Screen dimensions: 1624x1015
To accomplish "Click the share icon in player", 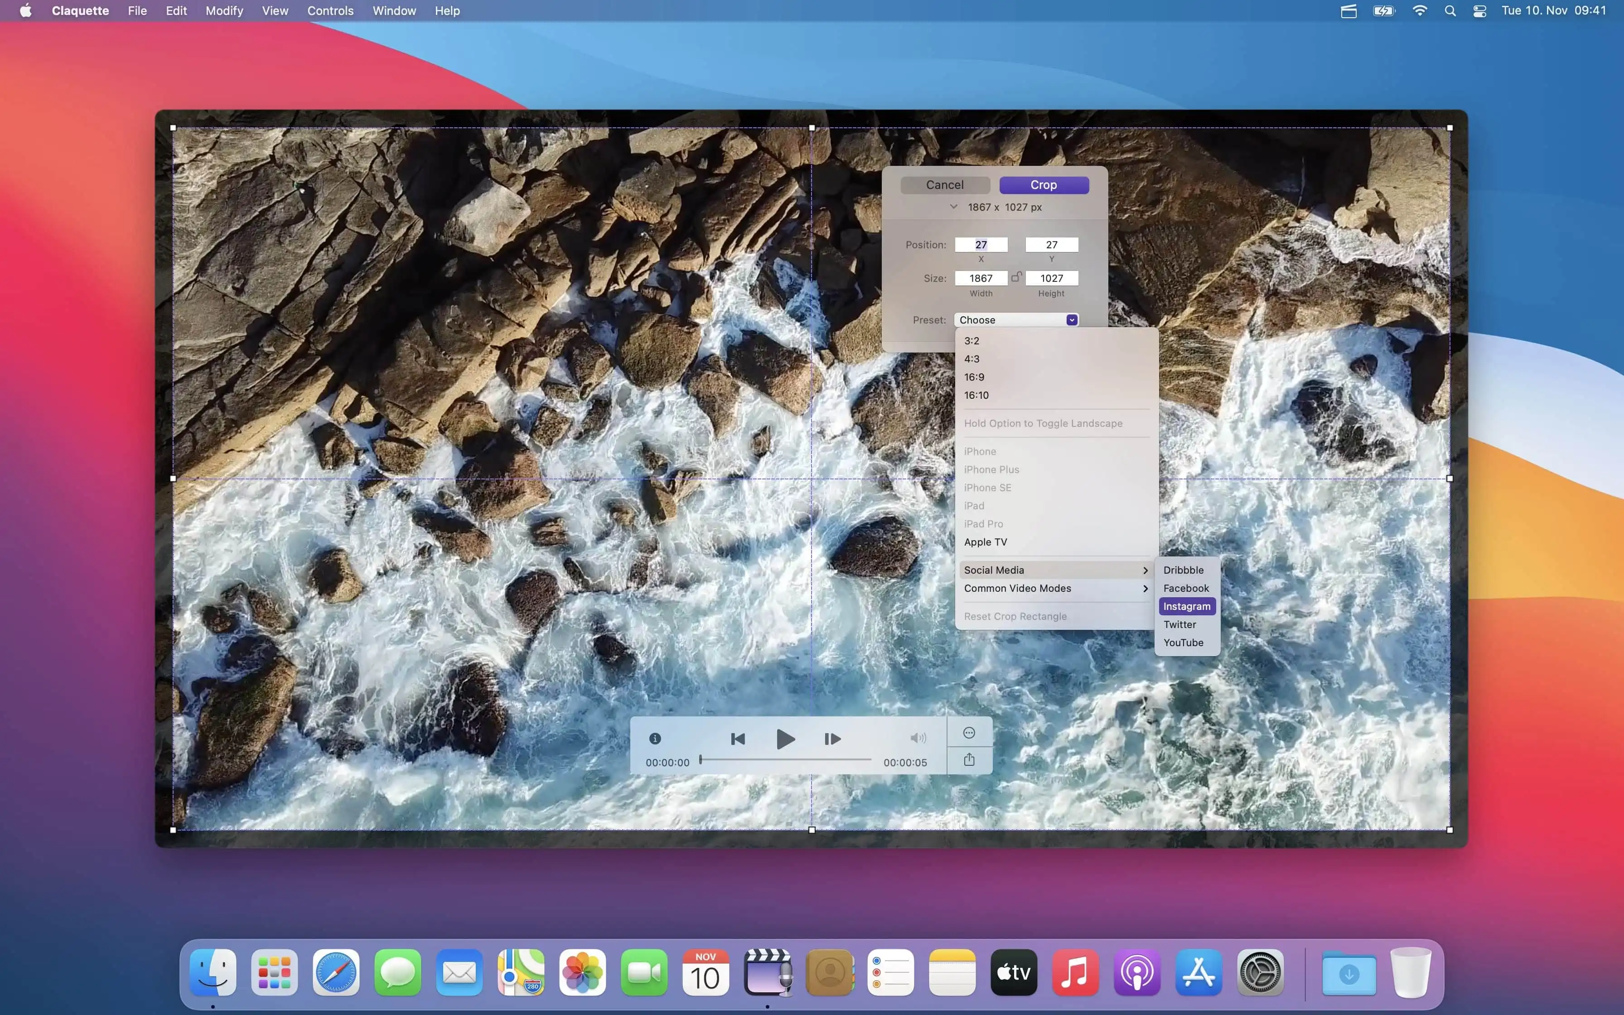I will coord(969,759).
